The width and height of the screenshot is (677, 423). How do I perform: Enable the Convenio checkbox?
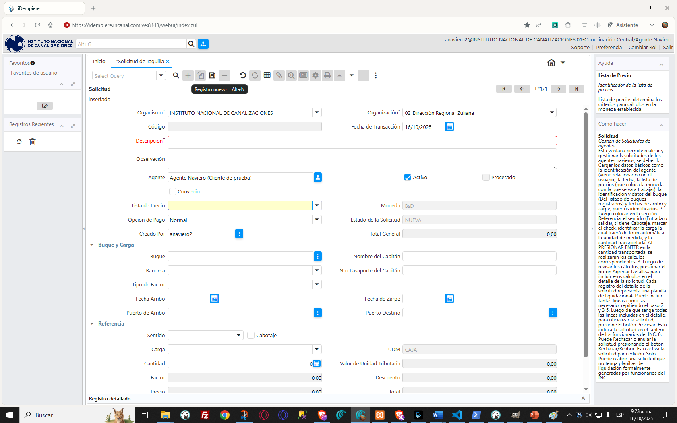point(173,192)
